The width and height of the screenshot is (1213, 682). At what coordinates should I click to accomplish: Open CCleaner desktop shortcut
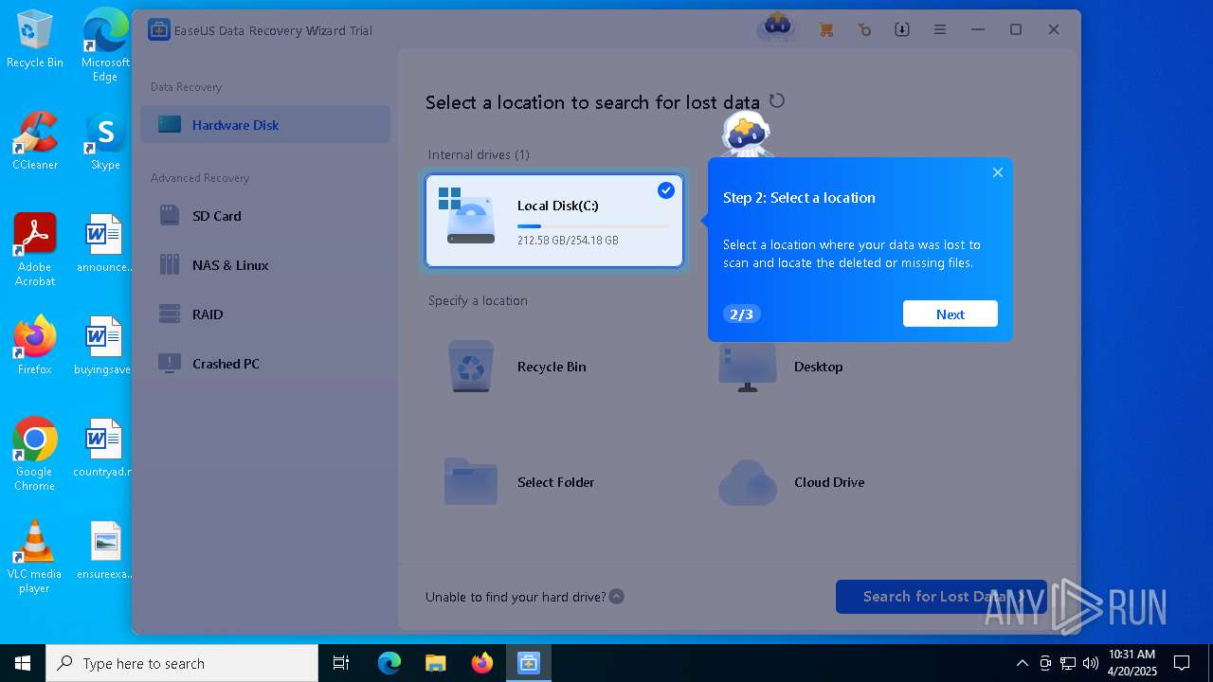coord(35,141)
